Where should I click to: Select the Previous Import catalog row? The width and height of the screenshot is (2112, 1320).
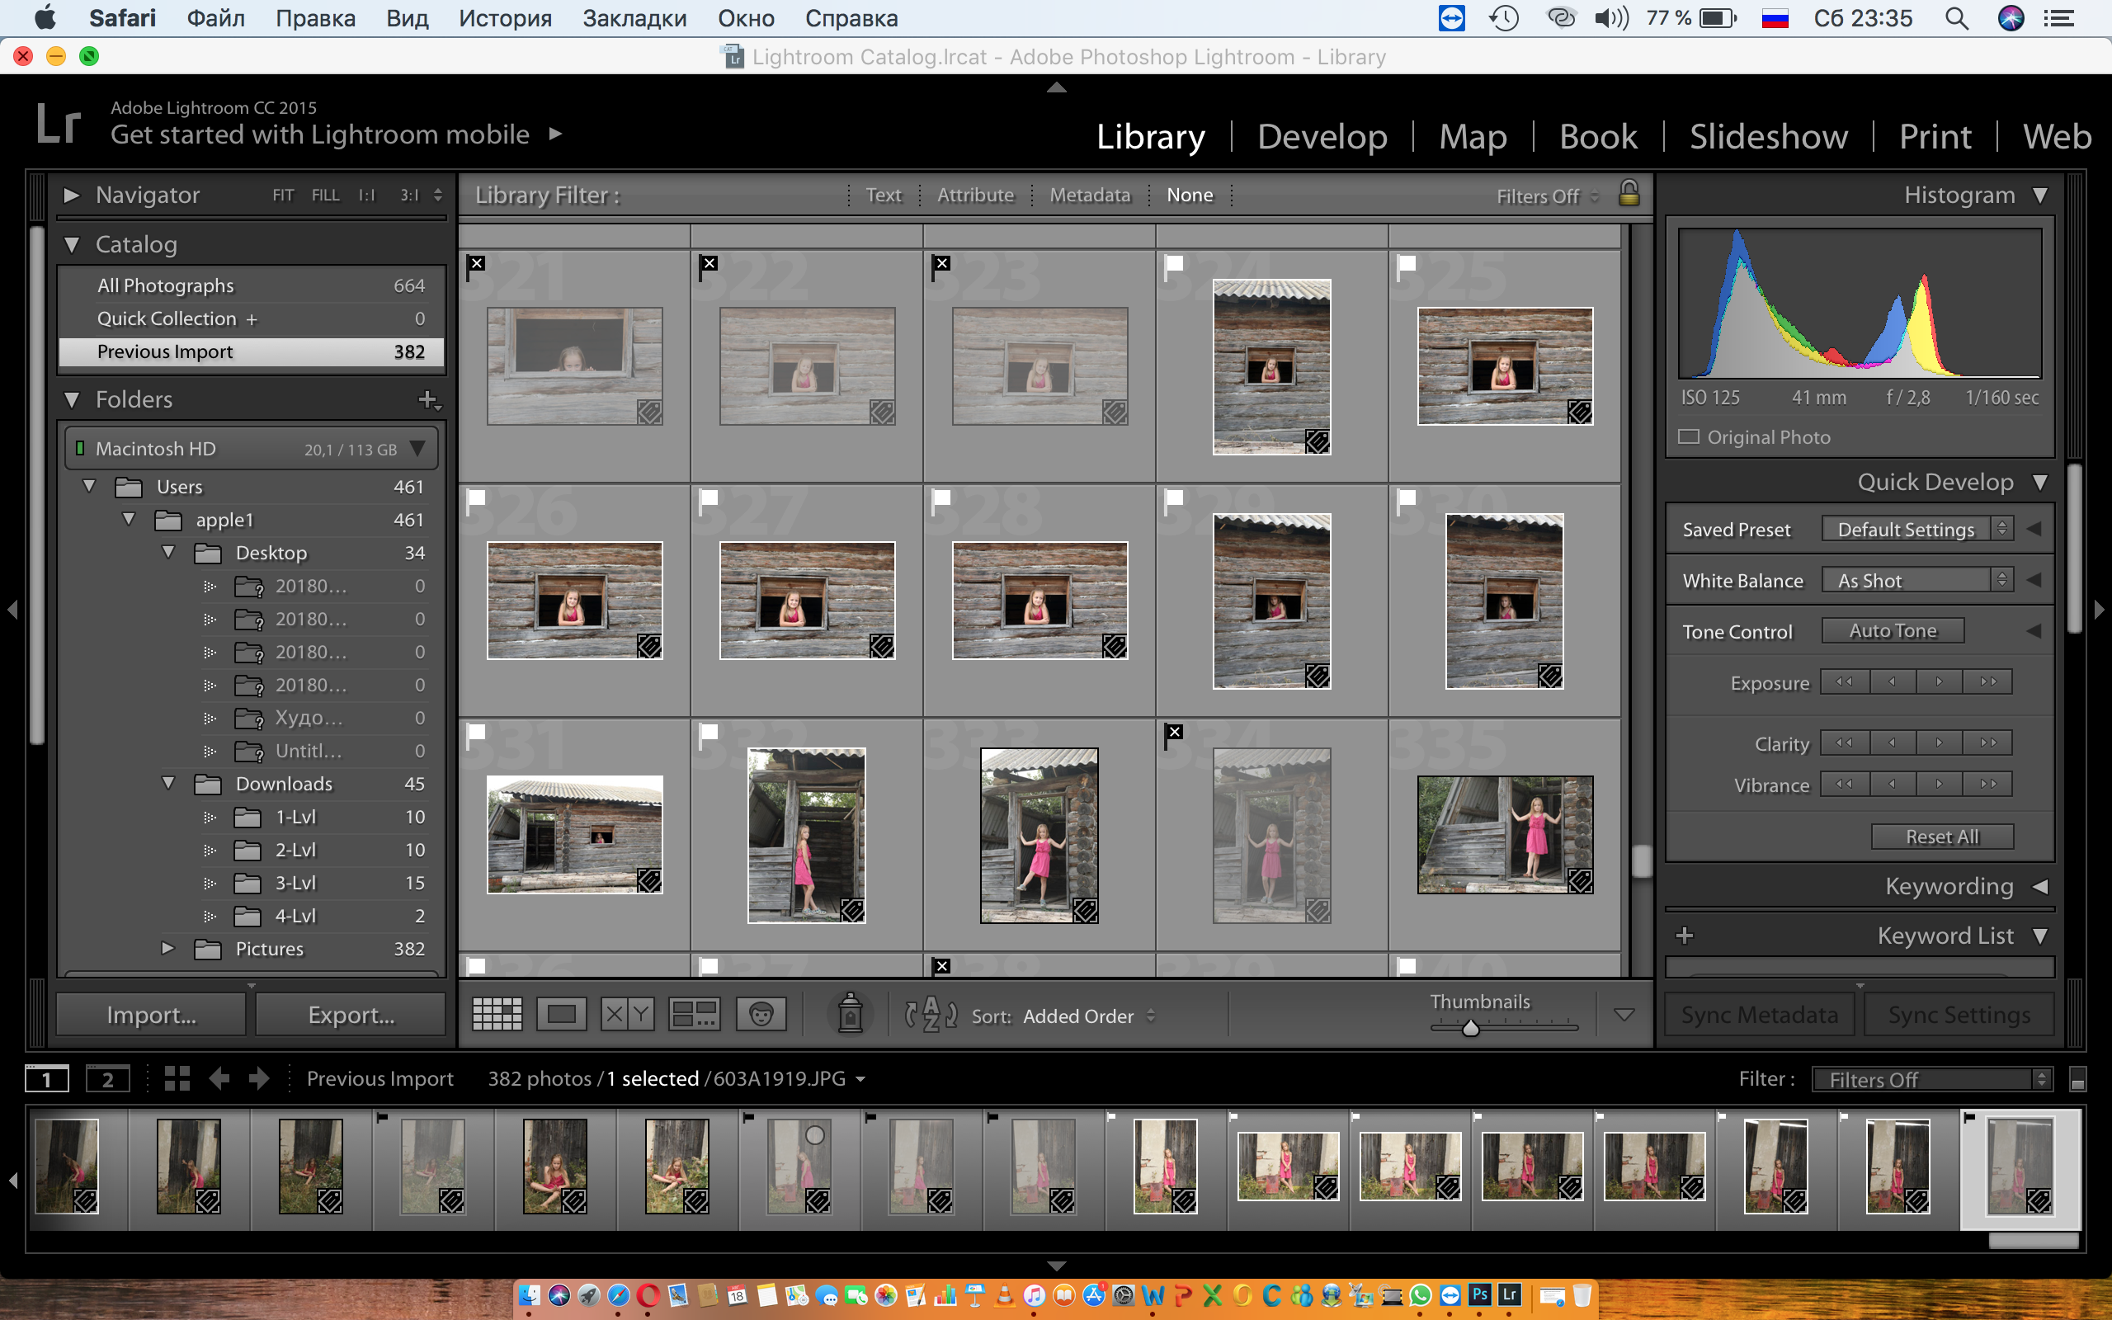pyautogui.click(x=252, y=351)
